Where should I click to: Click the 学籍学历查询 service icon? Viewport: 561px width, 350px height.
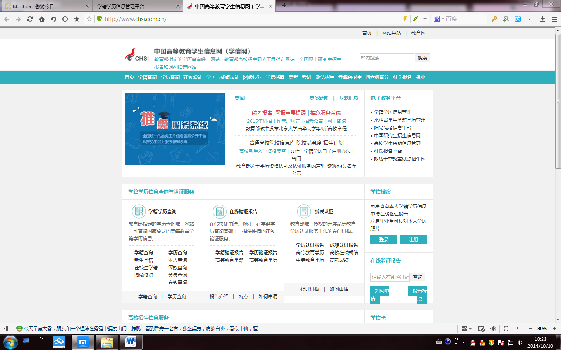tap(139, 211)
